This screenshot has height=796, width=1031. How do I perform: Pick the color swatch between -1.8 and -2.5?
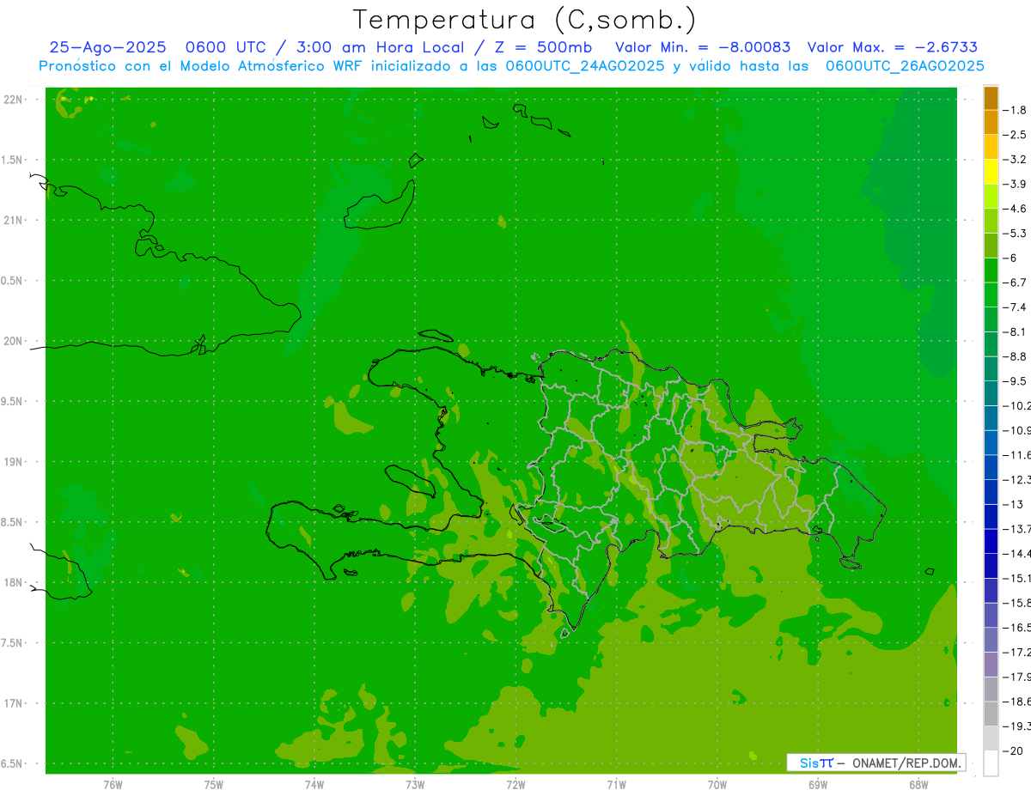tap(991, 123)
